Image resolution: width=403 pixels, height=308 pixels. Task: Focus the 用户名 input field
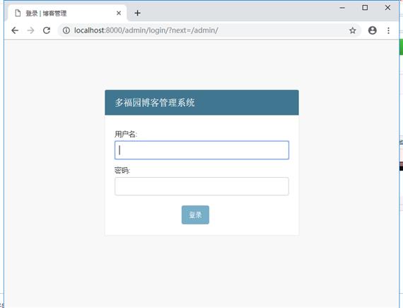tap(201, 150)
